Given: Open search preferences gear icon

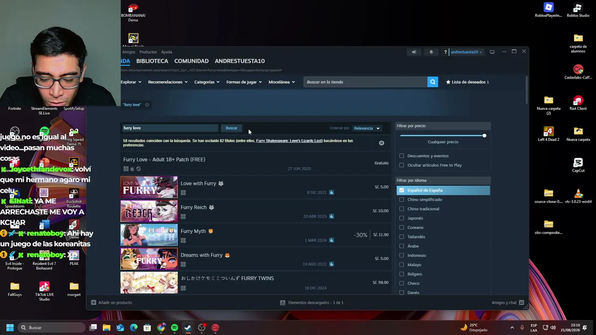Looking at the screenshot, I should 381,143.
